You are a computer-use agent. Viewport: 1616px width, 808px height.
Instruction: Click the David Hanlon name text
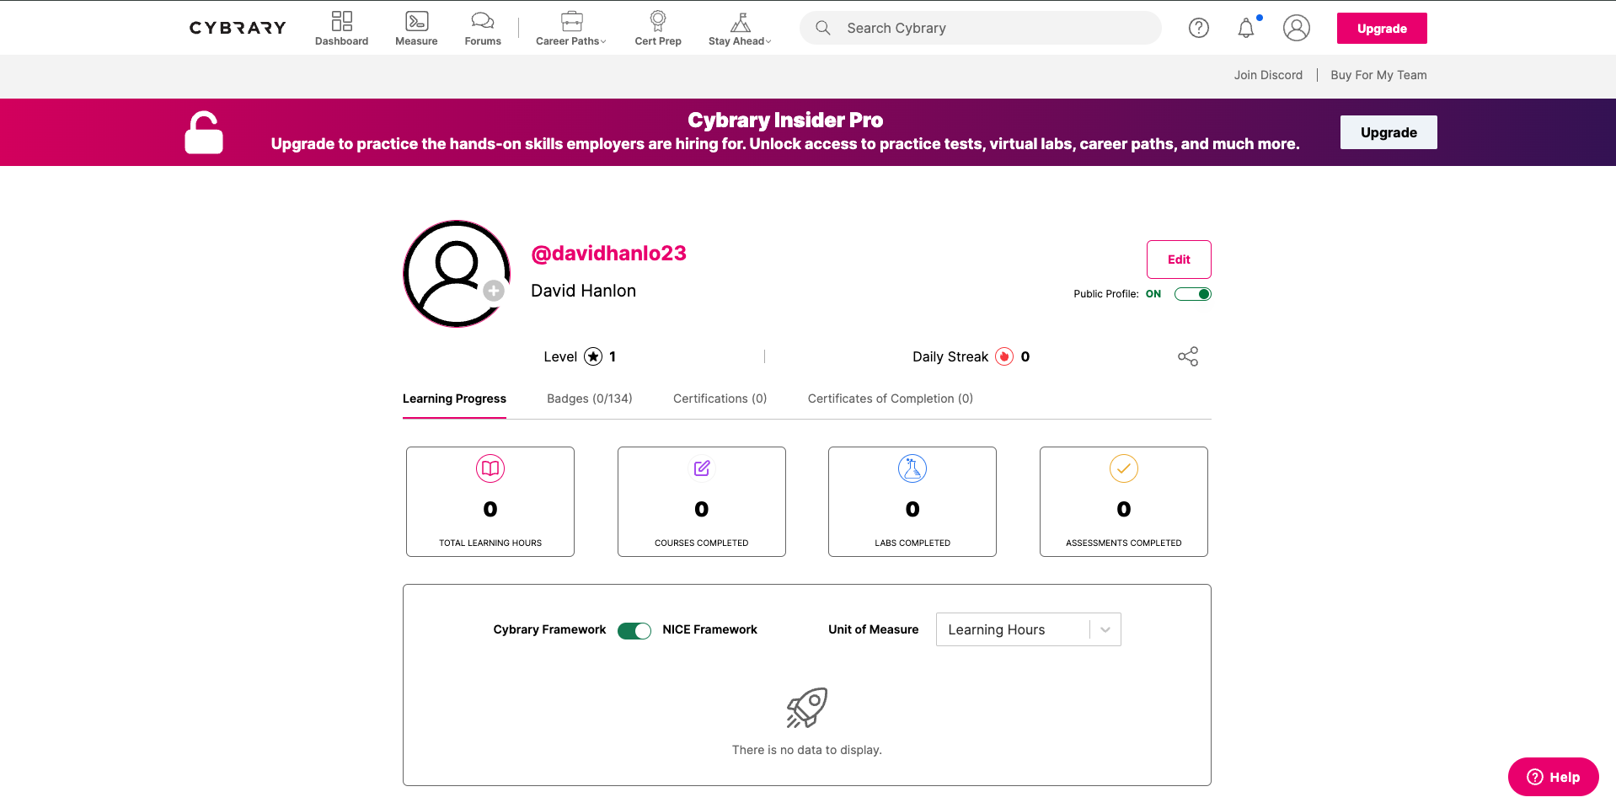click(x=583, y=291)
